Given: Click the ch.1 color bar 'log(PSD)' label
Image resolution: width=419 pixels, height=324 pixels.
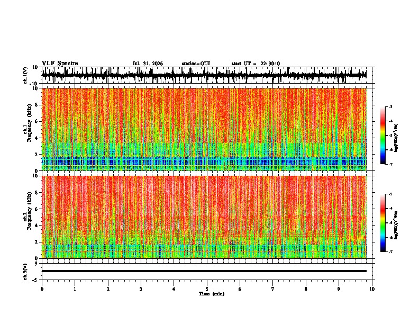Looking at the screenshot, I should coord(396,138).
